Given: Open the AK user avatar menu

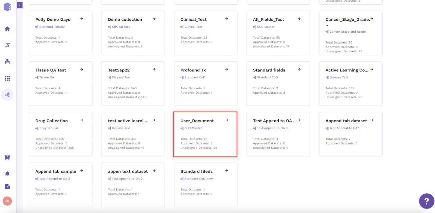Looking at the screenshot, I should (x=7, y=201).
